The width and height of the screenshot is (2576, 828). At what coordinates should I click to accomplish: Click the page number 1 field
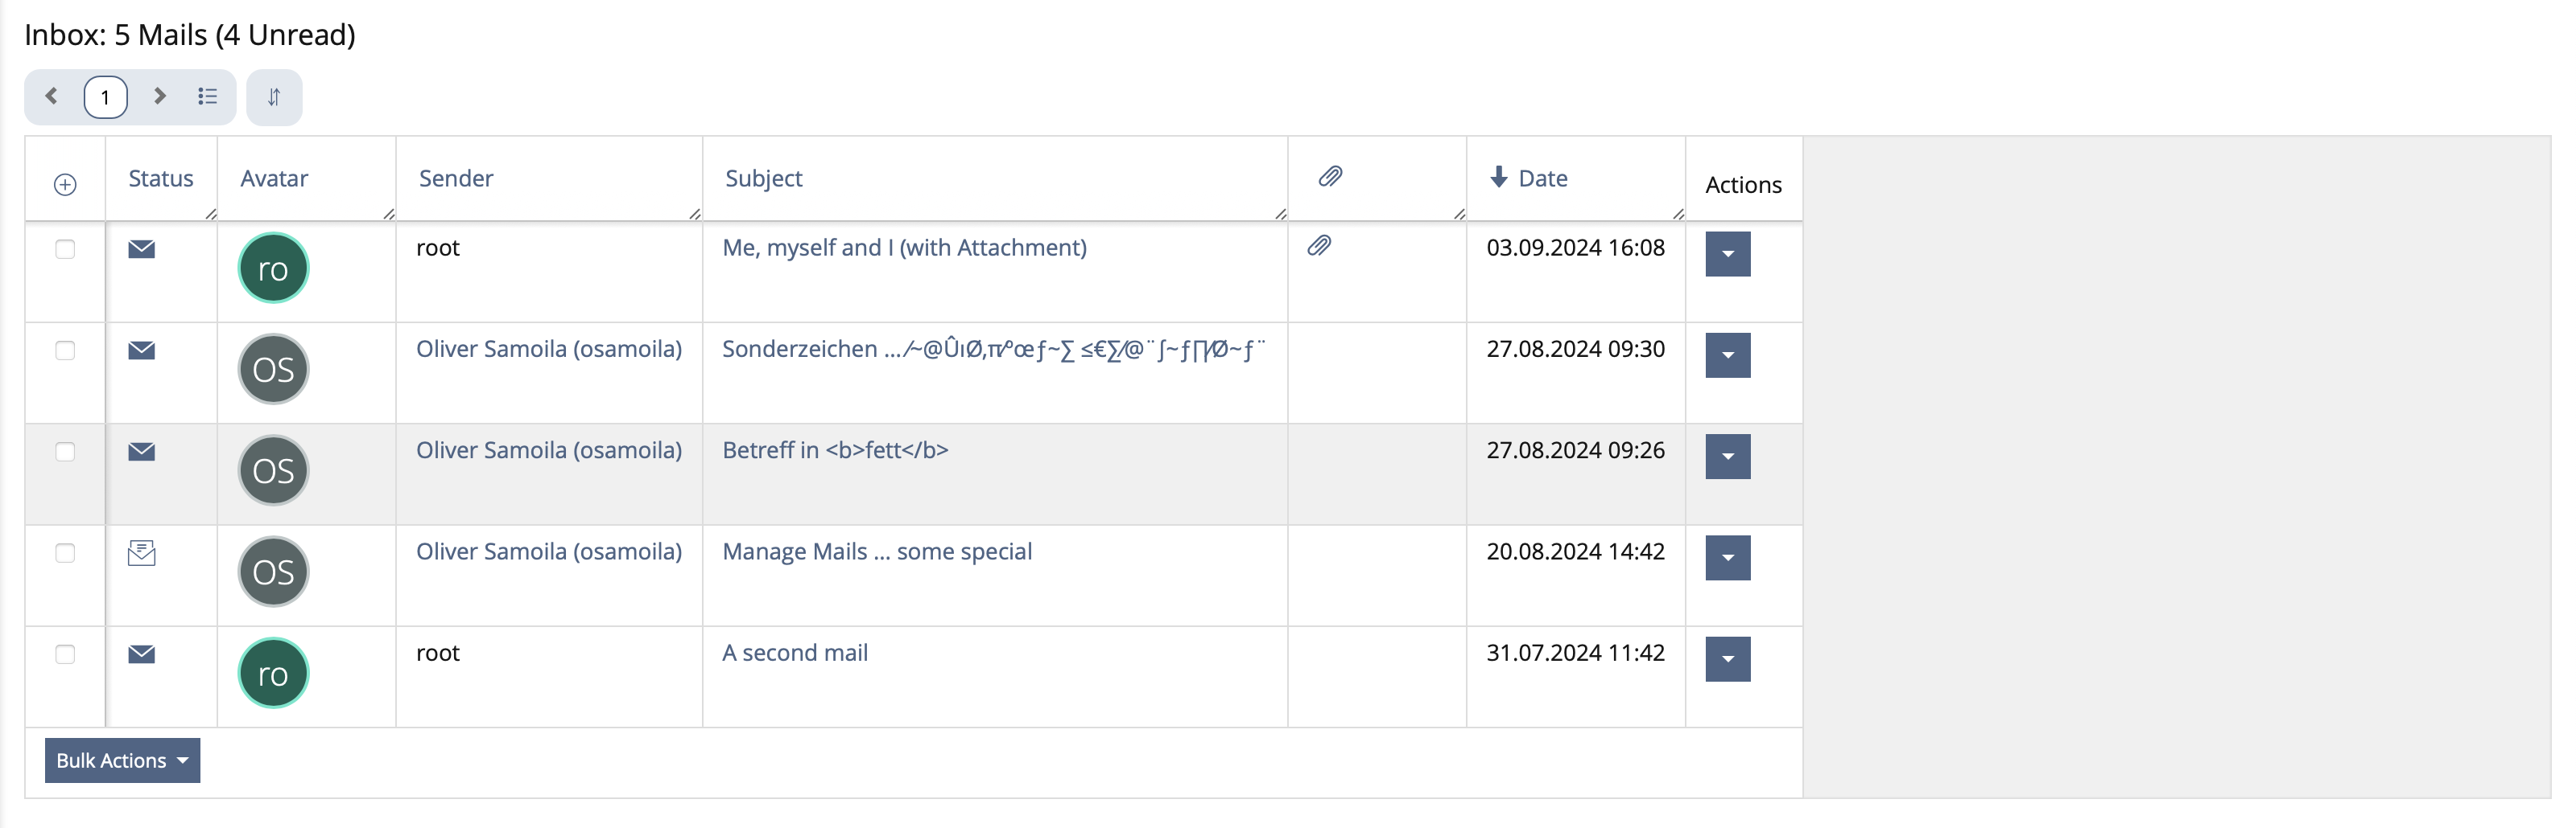click(105, 97)
